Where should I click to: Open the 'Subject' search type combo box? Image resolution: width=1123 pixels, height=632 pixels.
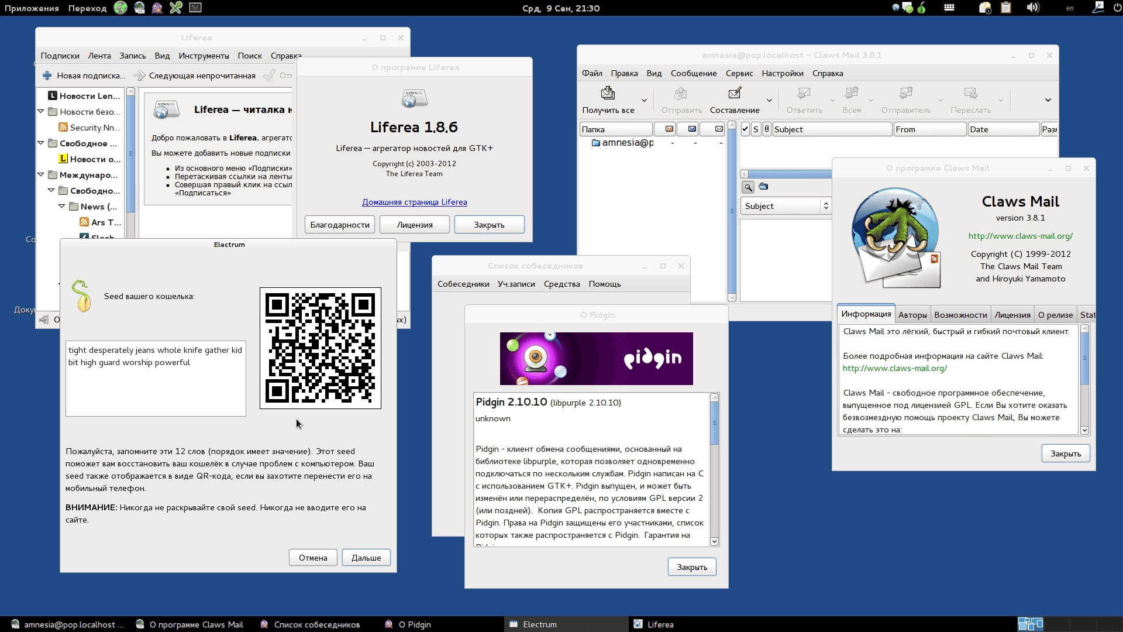pos(786,206)
